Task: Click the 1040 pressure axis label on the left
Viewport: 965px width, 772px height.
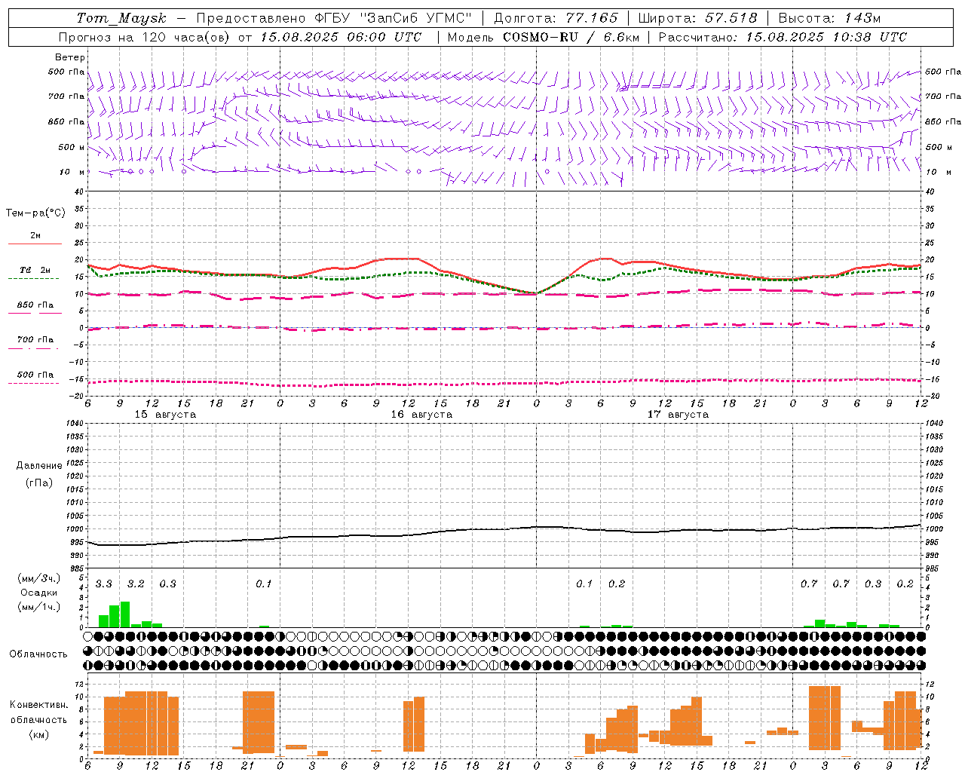Action: pyautogui.click(x=74, y=424)
